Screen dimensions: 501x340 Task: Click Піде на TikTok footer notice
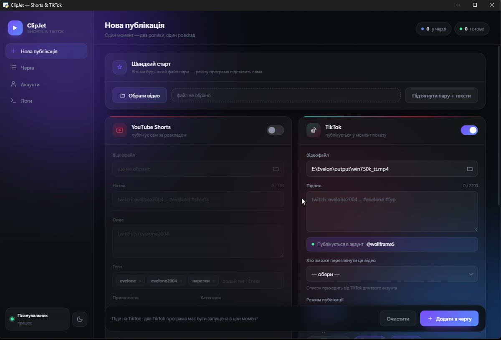[185, 319]
